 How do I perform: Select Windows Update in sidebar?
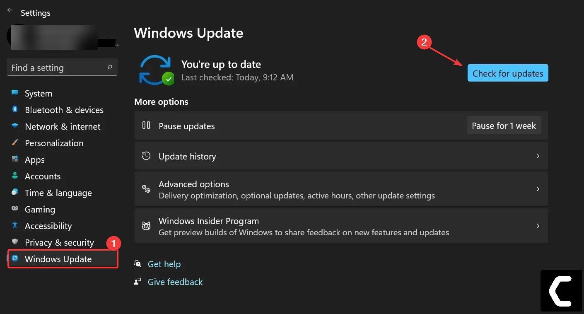[x=63, y=259]
